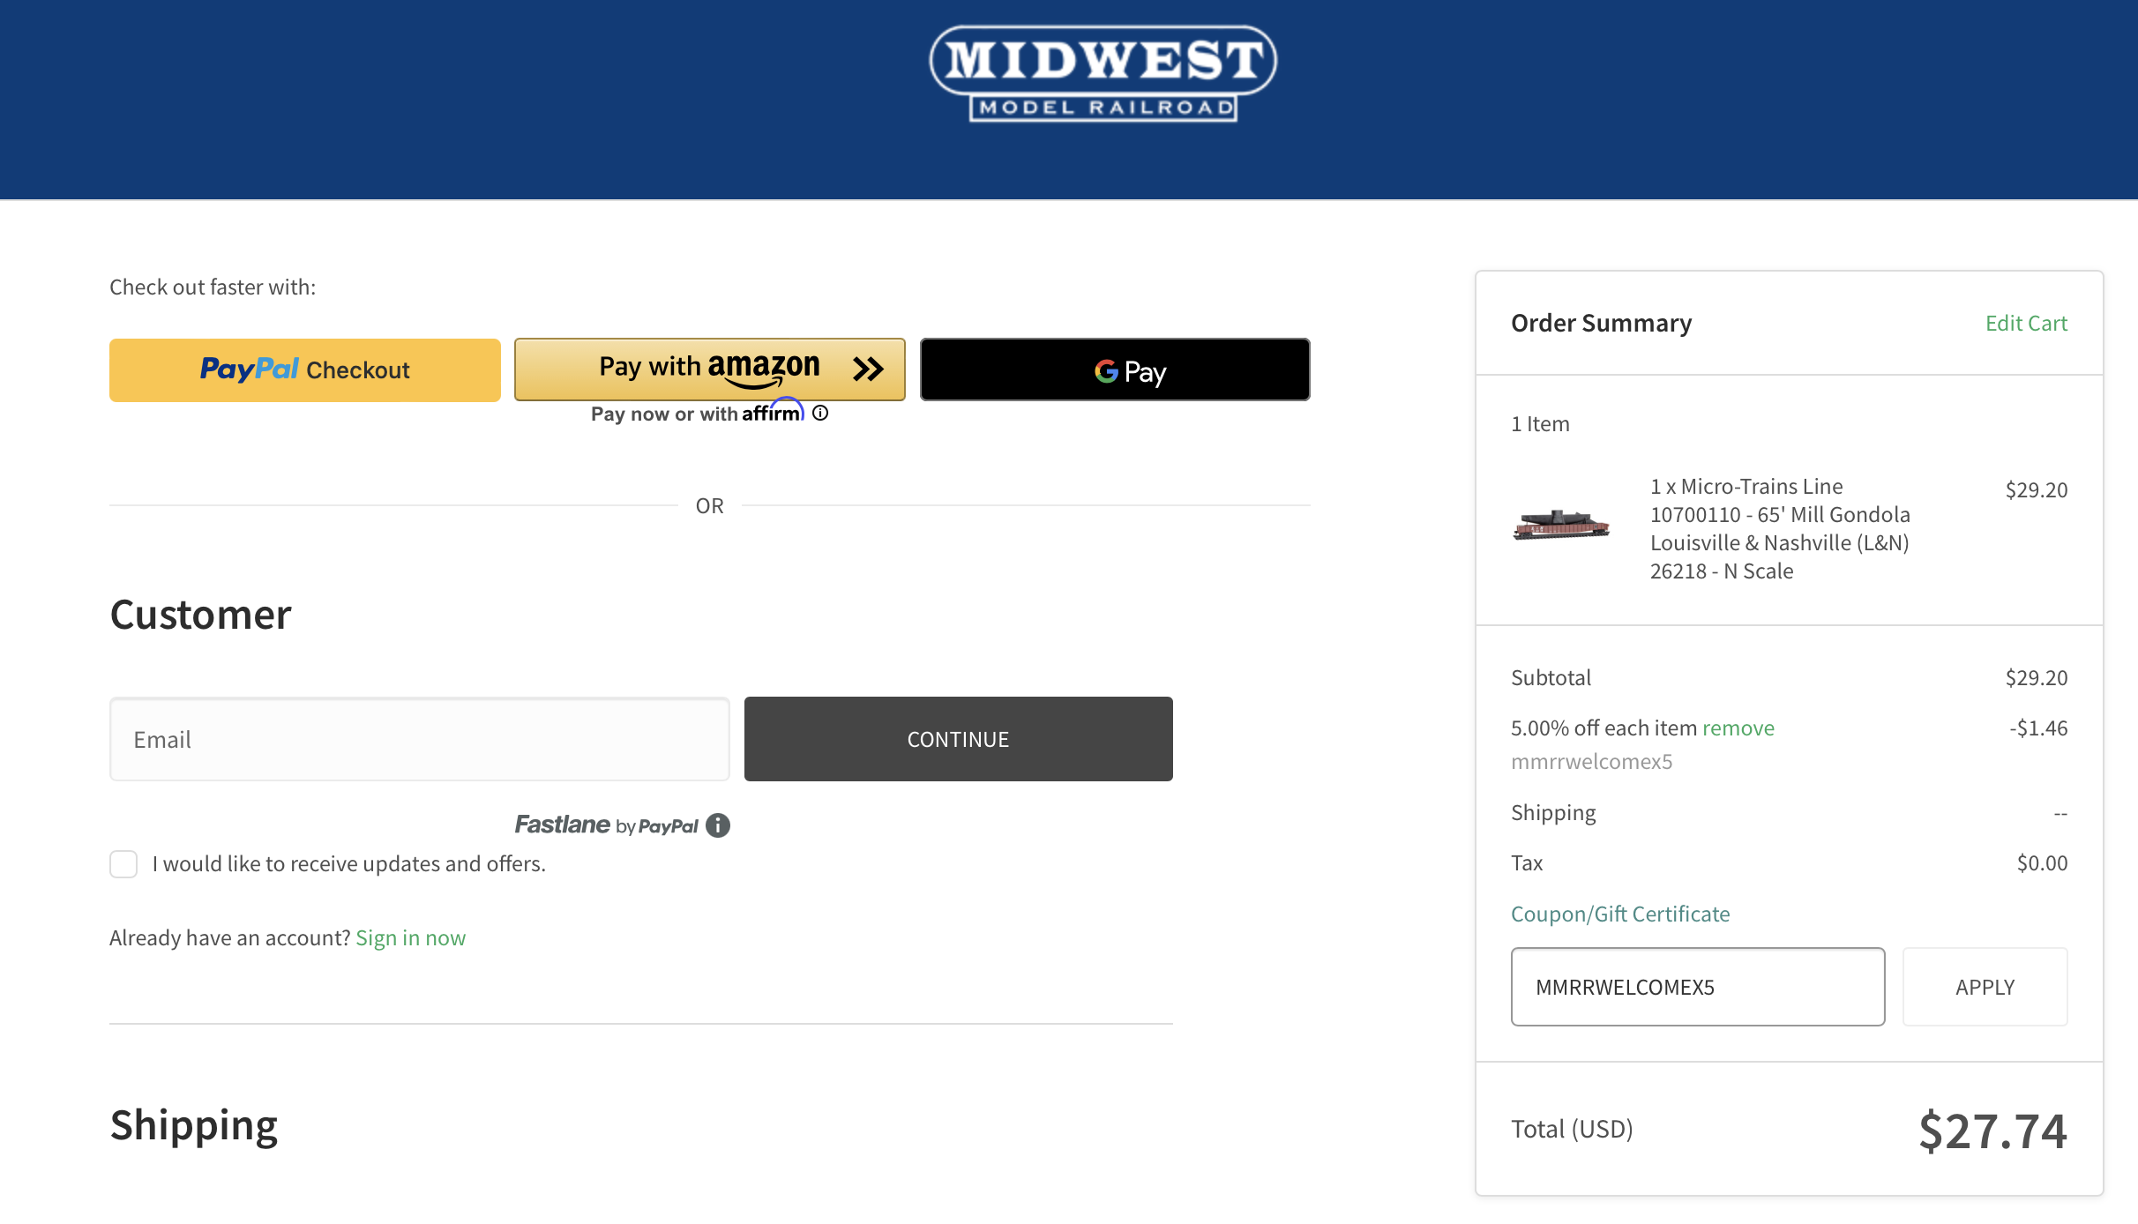Screen dimensions: 2138x1224
Task: Click the CONTINUE button
Action: tap(959, 739)
